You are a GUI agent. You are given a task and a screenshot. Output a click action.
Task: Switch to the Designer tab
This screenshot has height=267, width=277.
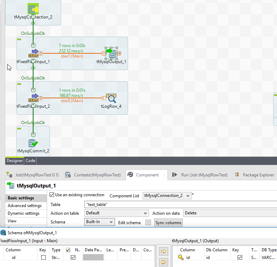[15, 161]
